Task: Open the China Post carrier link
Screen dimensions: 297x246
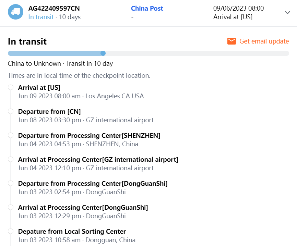Action: point(147,8)
